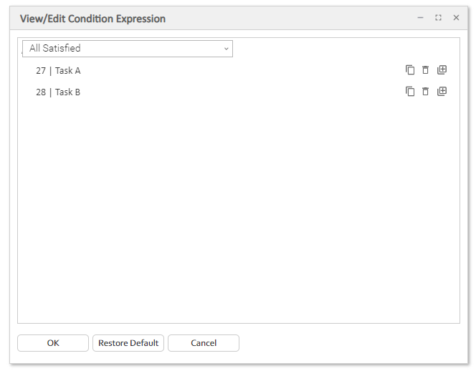Add a group to Task B row
This screenshot has height=371, width=476.
click(x=442, y=92)
